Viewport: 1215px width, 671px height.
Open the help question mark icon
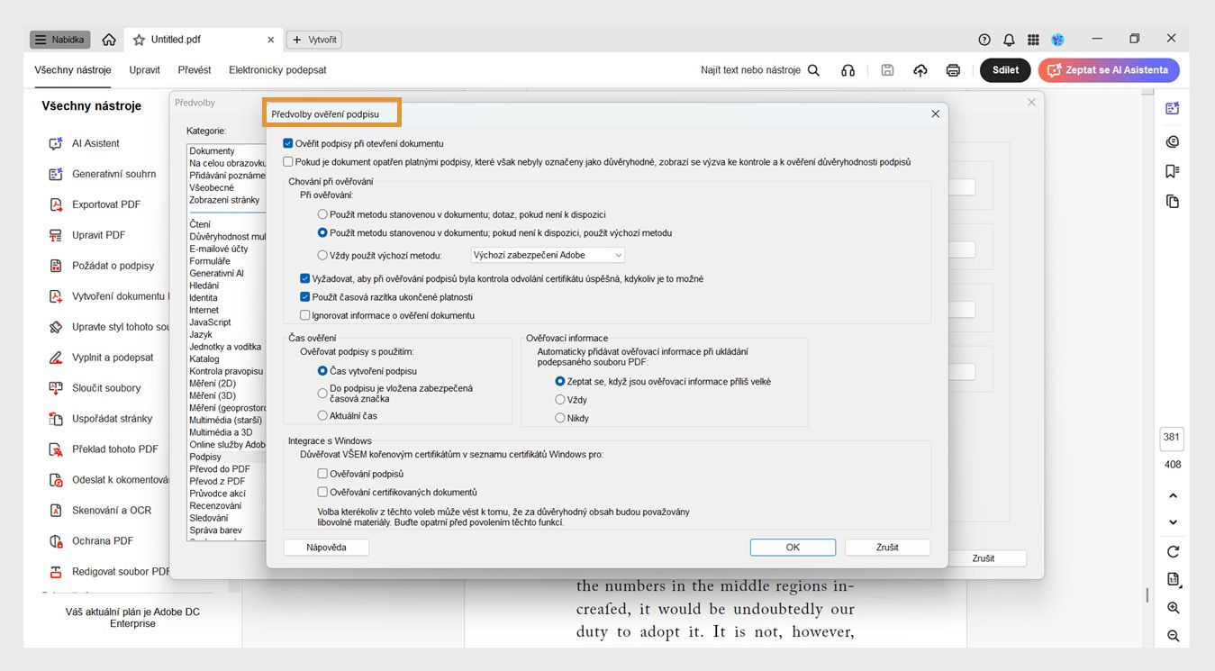coord(984,40)
